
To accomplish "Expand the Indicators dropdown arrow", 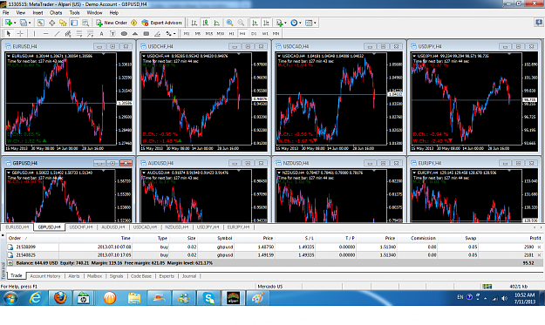I will [285, 23].
